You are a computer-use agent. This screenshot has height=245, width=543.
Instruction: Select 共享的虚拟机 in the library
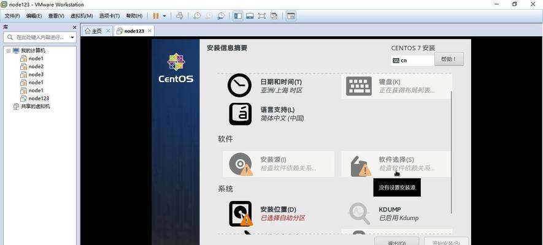(x=35, y=107)
